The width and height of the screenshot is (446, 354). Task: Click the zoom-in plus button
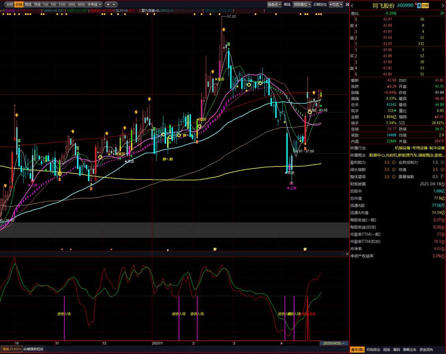(x=108, y=4)
